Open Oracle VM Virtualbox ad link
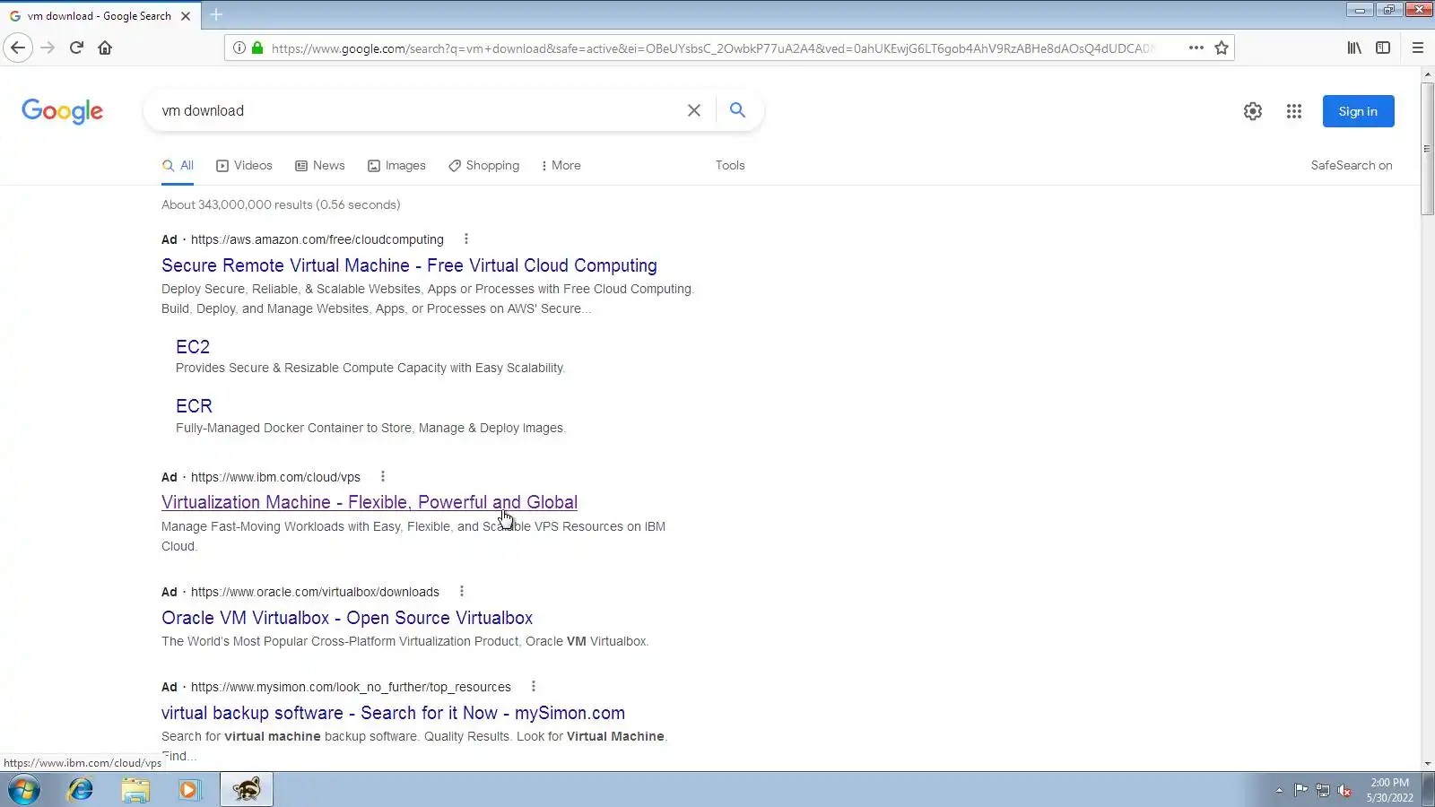The width and height of the screenshot is (1435, 807). click(347, 618)
